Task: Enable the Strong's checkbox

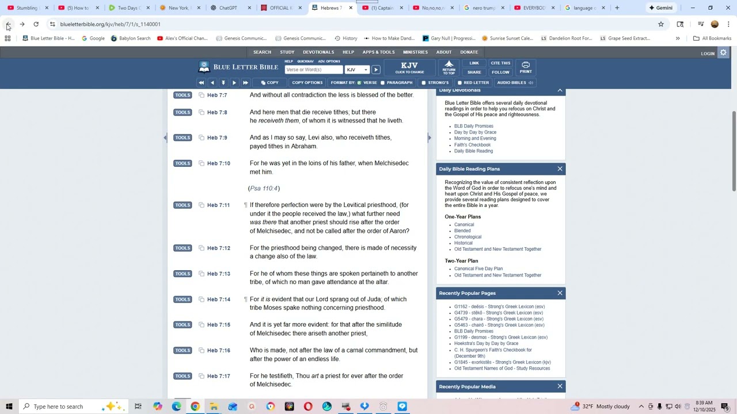Action: (x=424, y=83)
